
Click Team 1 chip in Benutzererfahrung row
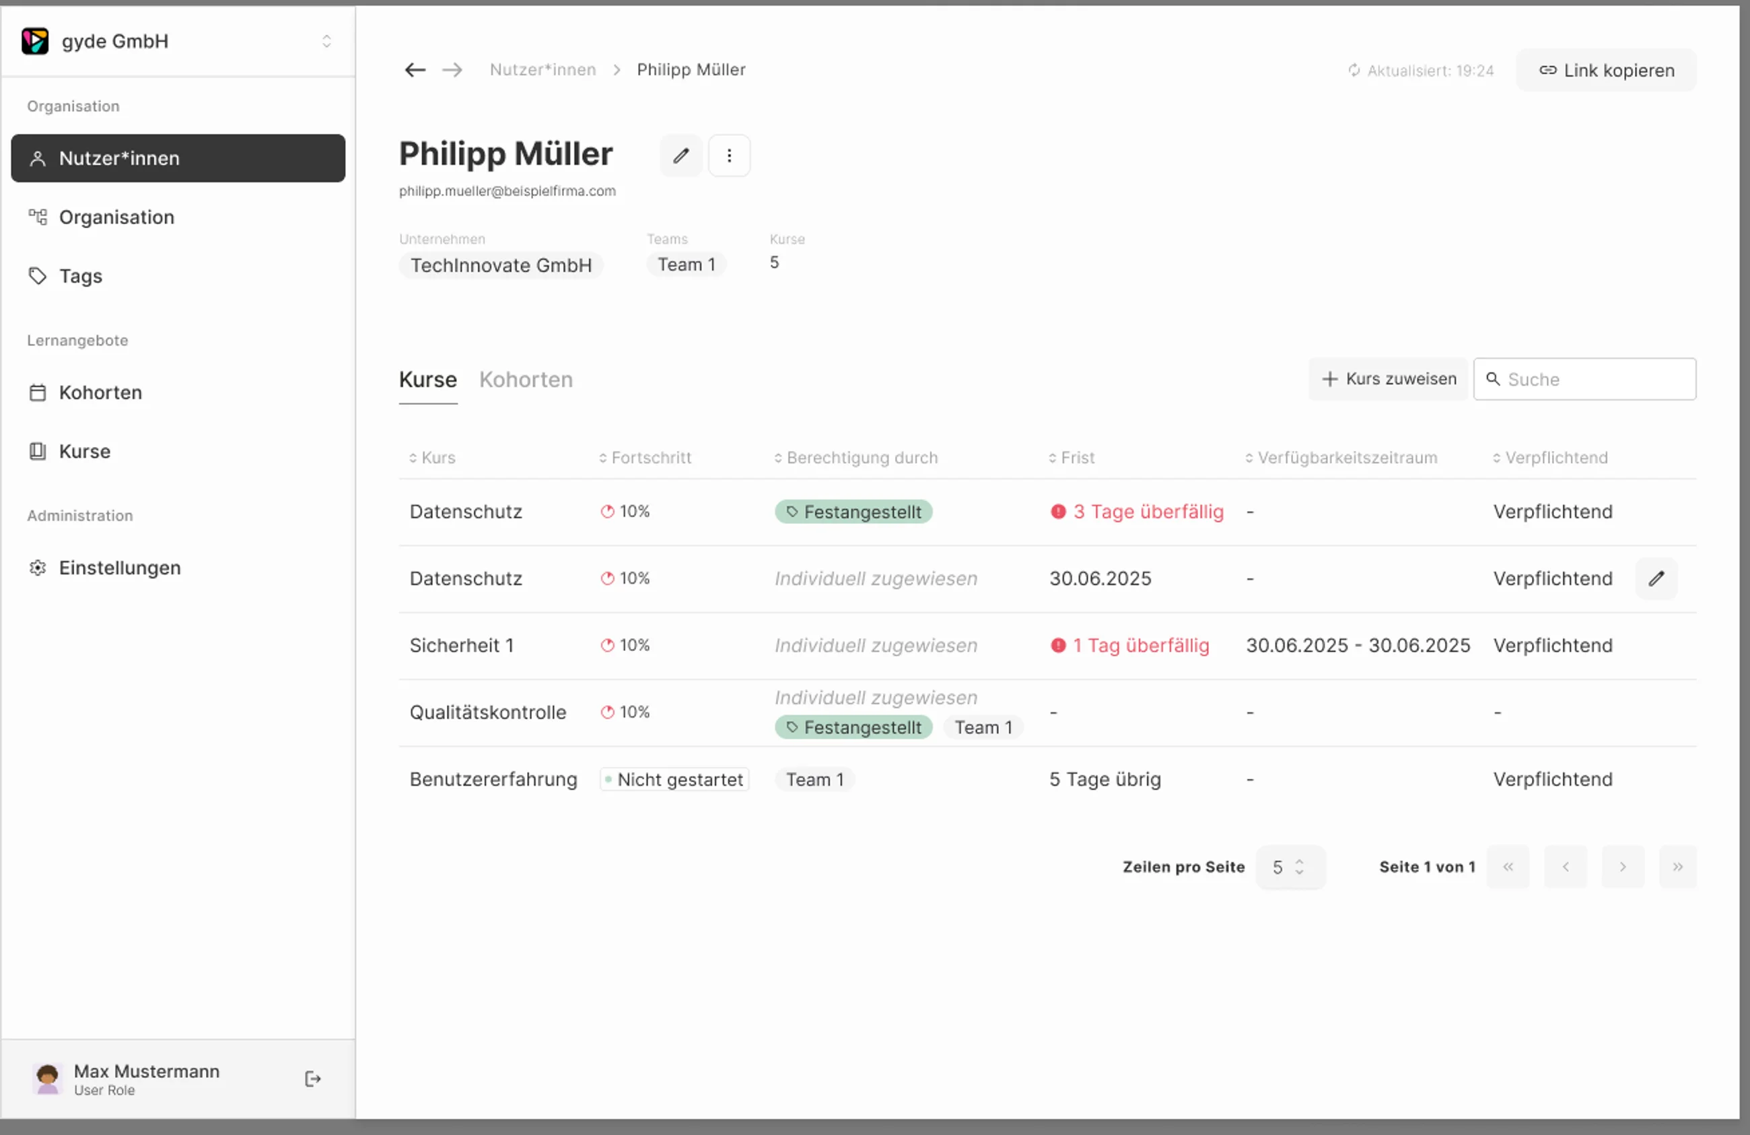tap(814, 780)
